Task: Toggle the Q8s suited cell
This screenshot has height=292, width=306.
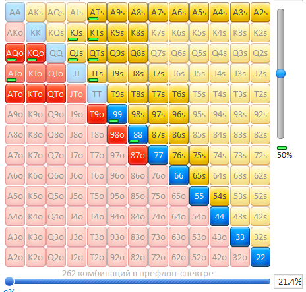Action: point(138,53)
